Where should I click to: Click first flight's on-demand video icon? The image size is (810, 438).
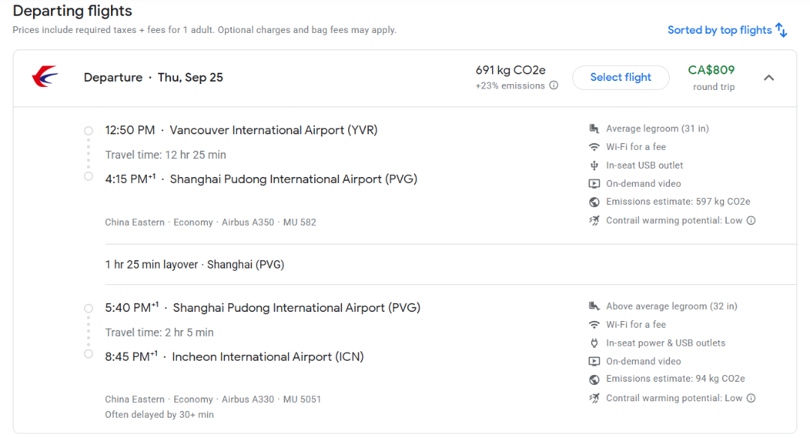(x=594, y=184)
